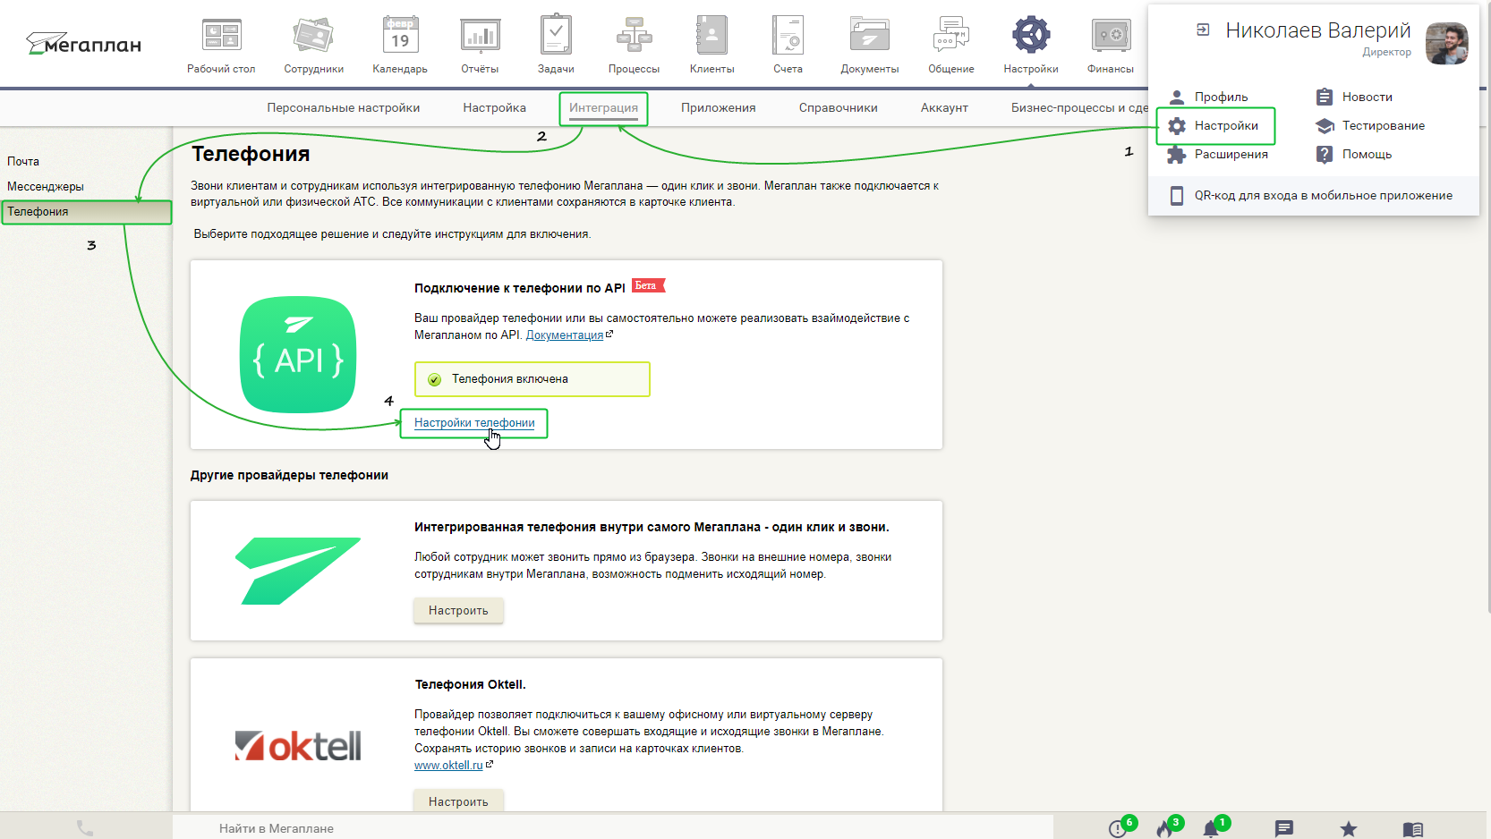
Task: Open Отчёты chart icon
Action: coord(480,36)
